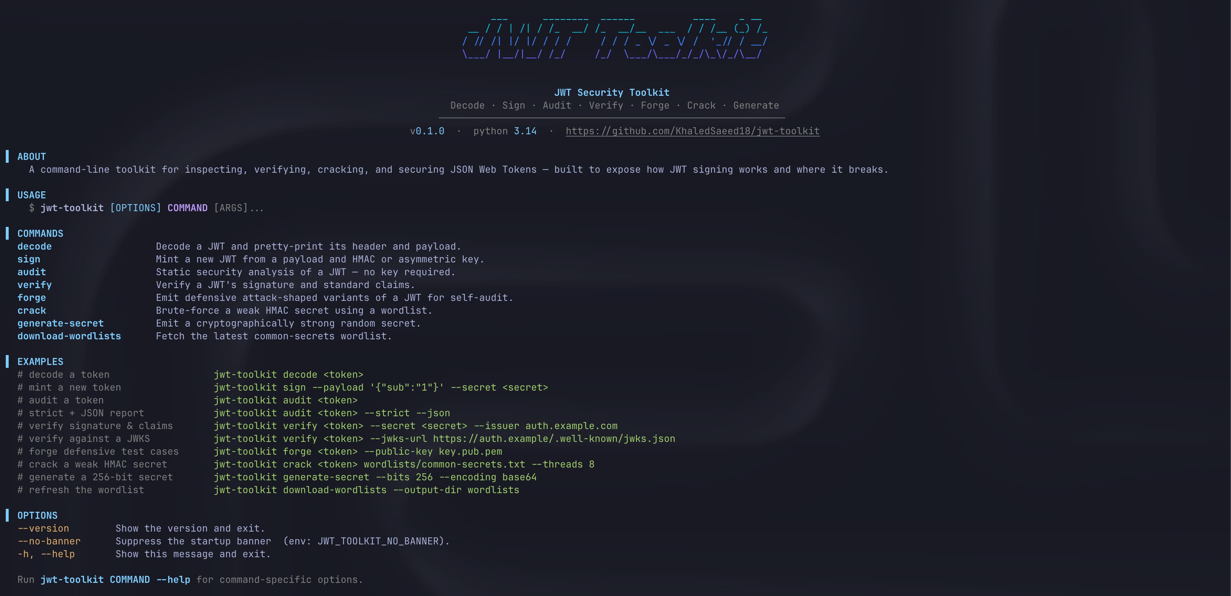Viewport: 1231px width, 596px height.
Task: Click the 'audit' command name
Action: click(31, 272)
